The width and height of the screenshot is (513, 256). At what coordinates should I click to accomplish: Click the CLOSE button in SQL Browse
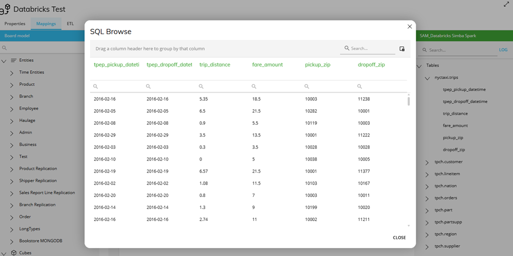coord(399,238)
